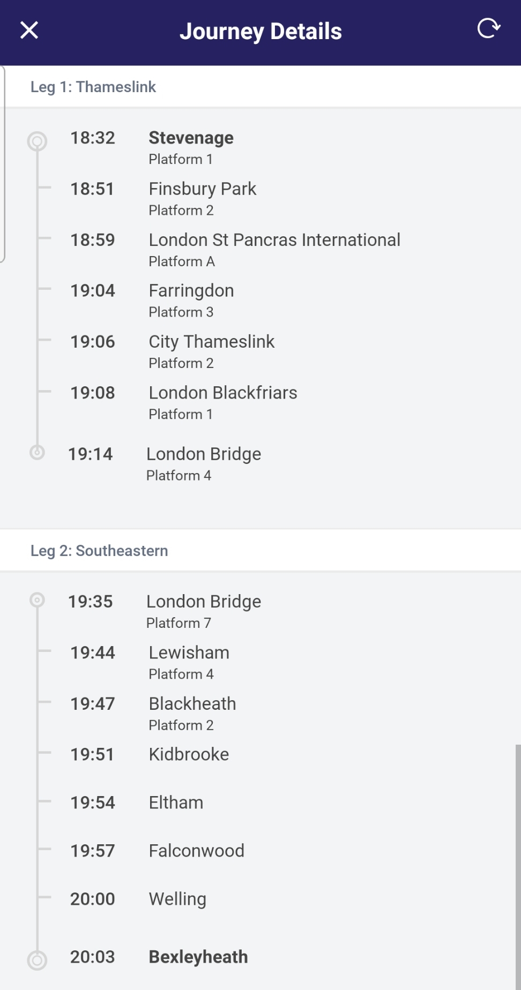Tap the London Bridge 19:35 departure marker
Screen dimensions: 521x990
click(37, 600)
